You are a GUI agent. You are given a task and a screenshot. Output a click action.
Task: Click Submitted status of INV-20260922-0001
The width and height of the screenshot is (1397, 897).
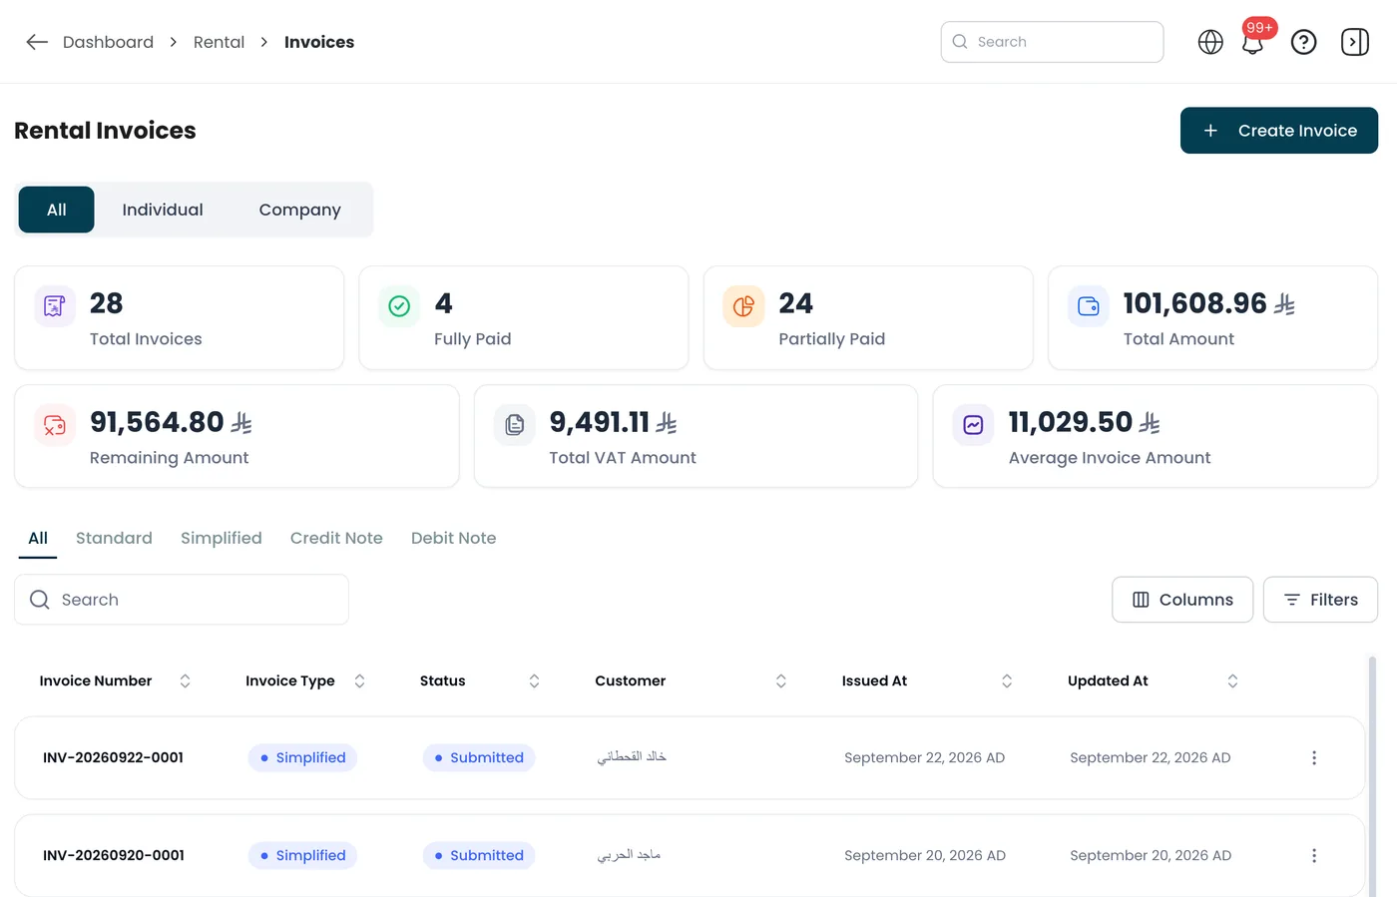pos(479,758)
